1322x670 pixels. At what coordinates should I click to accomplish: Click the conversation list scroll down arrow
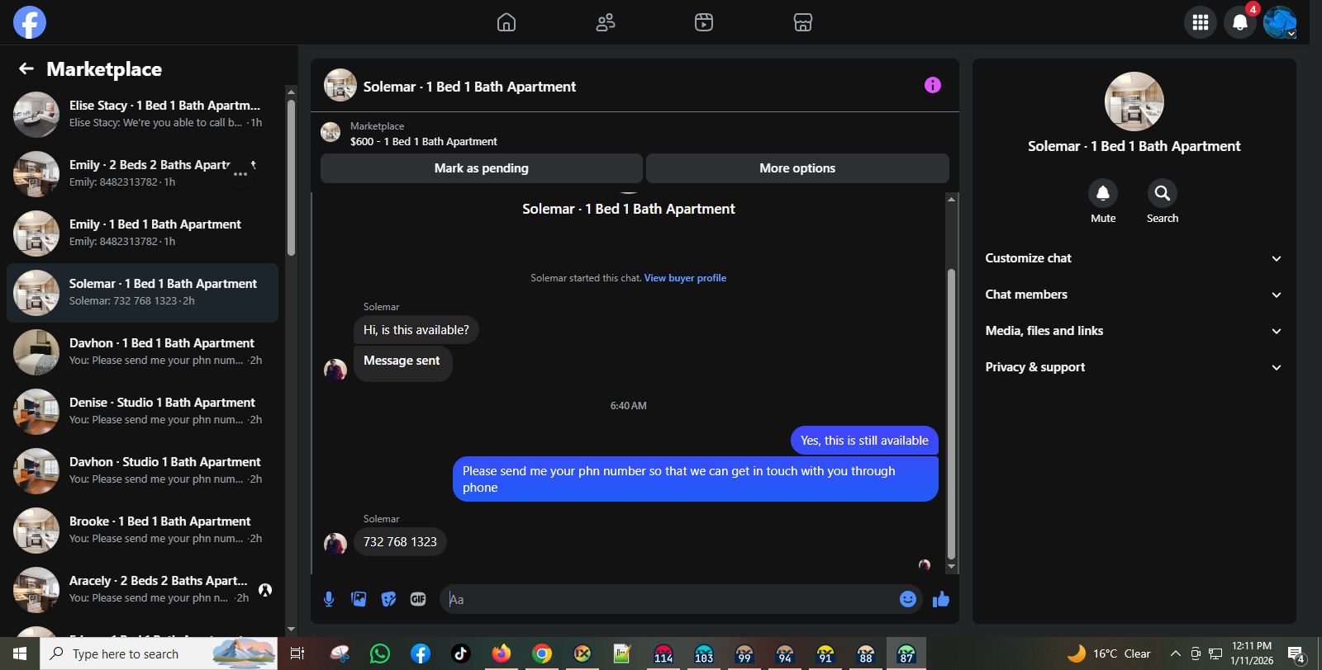tap(291, 630)
